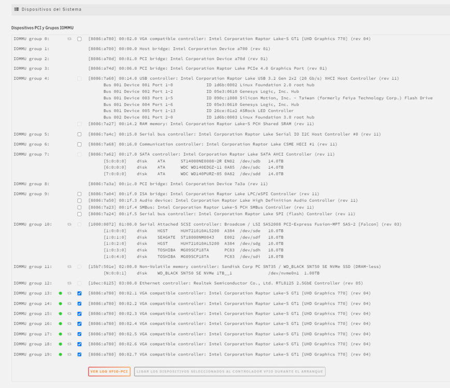Click the IOMMU group 8 label
This screenshot has width=450, height=388.
31,184
